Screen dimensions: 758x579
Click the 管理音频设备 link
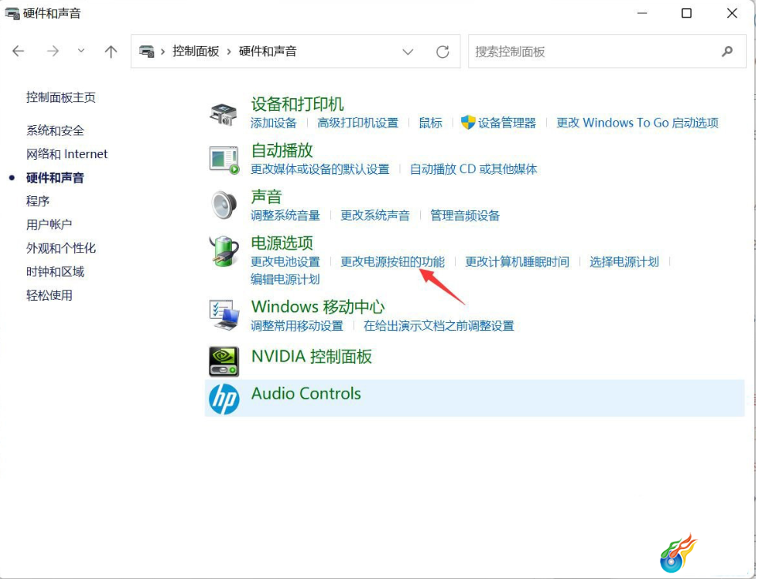tap(465, 216)
